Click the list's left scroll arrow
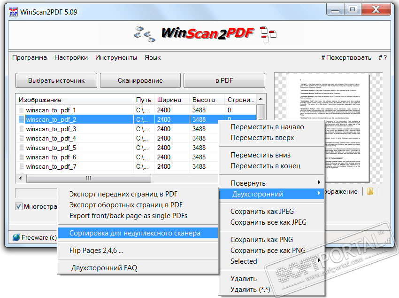The image size is (399, 298). (x=21, y=178)
